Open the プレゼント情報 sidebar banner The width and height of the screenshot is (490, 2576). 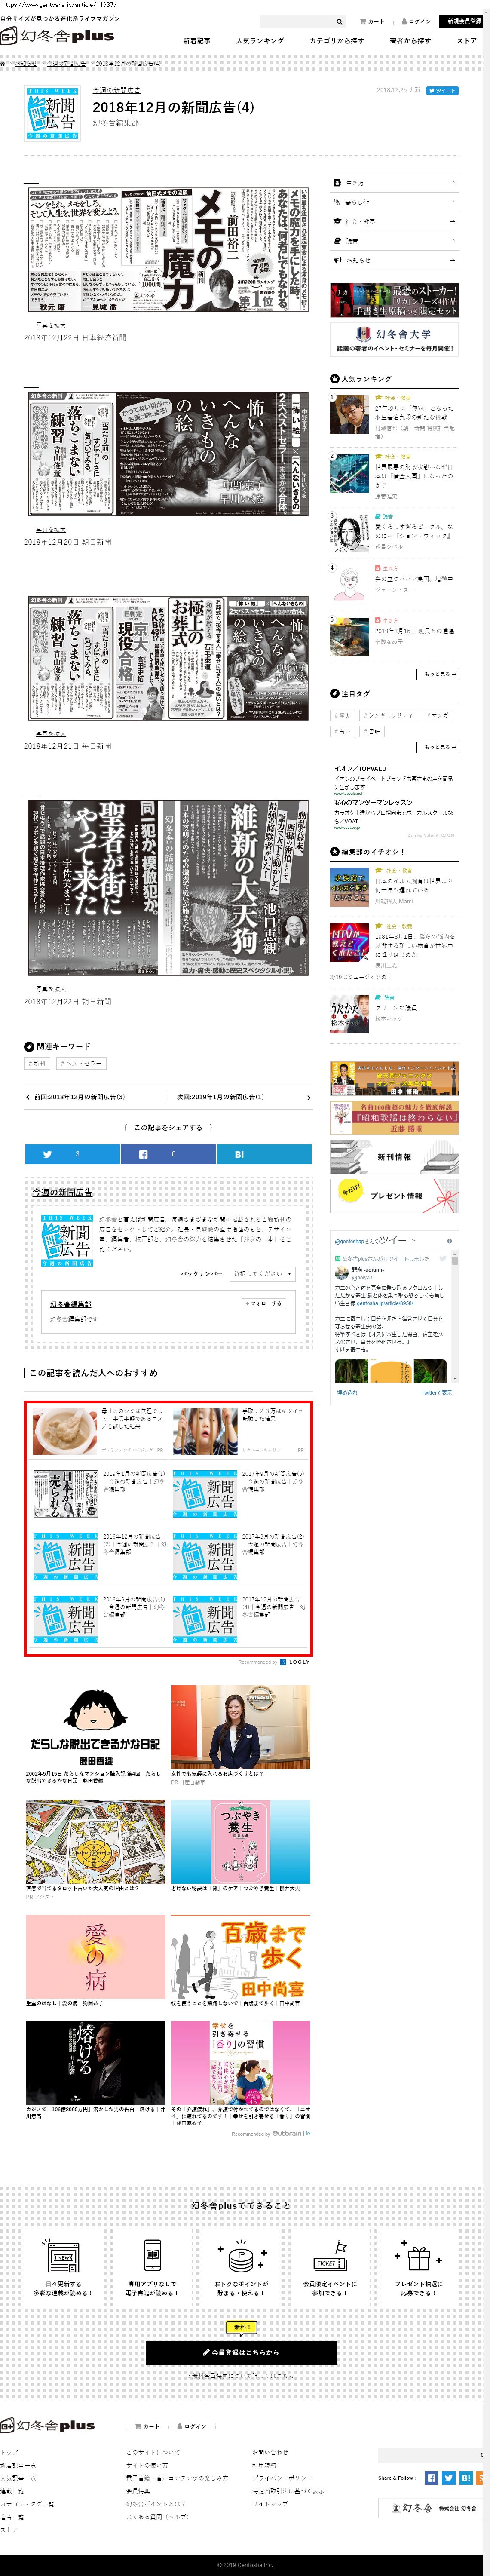(x=394, y=1196)
